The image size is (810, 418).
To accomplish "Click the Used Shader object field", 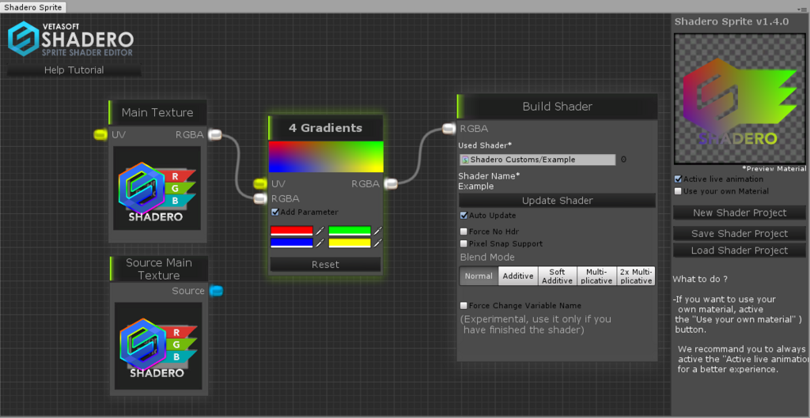I will (x=537, y=160).
